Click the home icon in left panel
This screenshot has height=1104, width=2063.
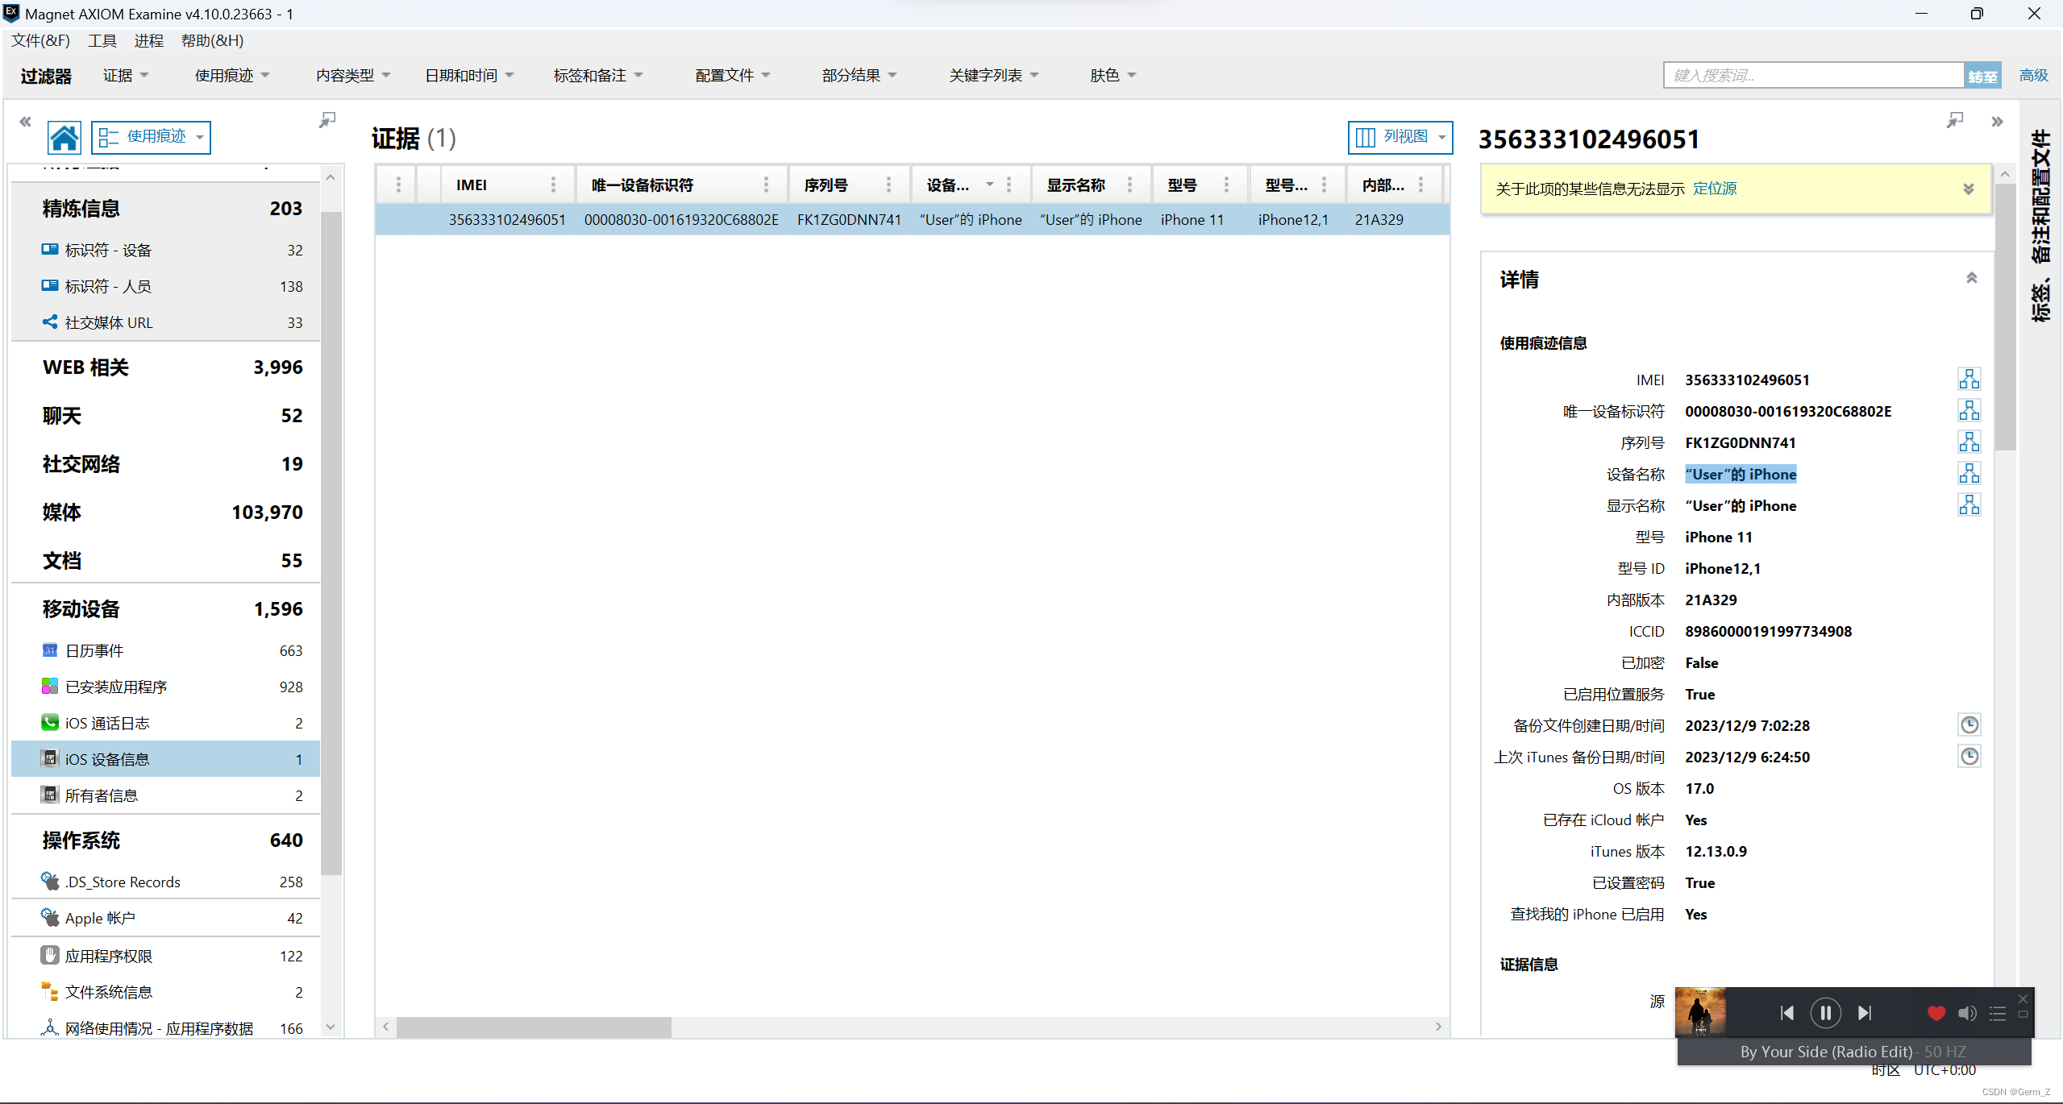[64, 138]
